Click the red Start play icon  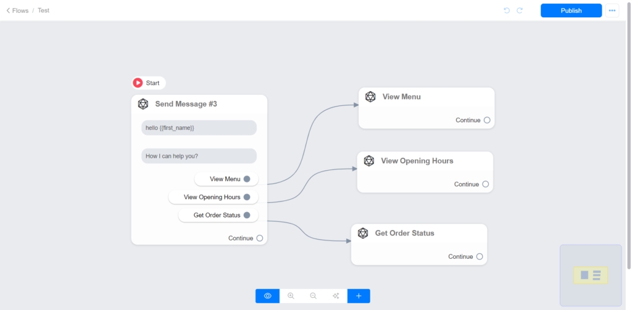click(x=138, y=83)
